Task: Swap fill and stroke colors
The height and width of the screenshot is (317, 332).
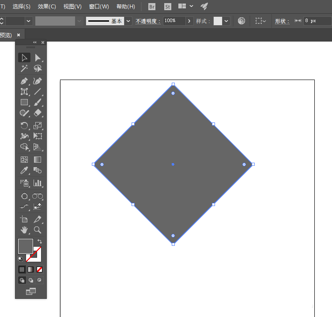Action: (x=39, y=241)
